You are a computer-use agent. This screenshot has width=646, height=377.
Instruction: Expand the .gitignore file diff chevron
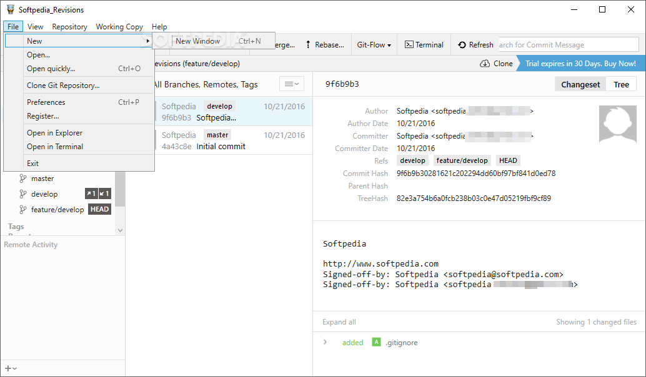click(x=325, y=342)
